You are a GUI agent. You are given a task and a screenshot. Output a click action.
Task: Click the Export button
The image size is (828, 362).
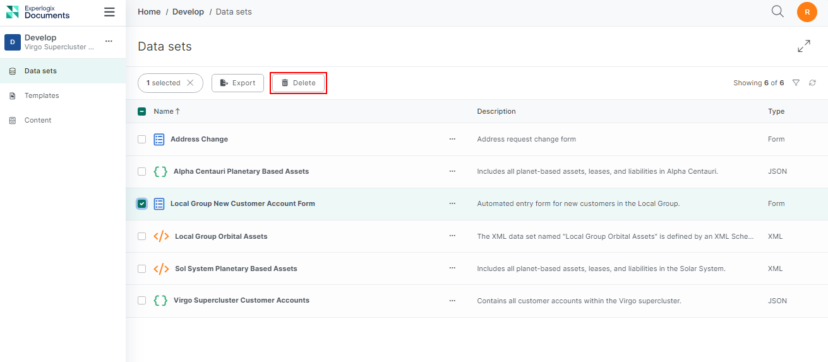click(x=237, y=83)
